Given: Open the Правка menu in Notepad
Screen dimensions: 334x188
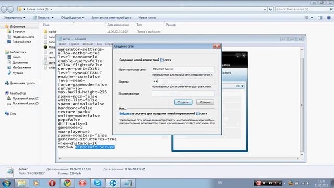Looking at the screenshot, I should click(x=74, y=44).
